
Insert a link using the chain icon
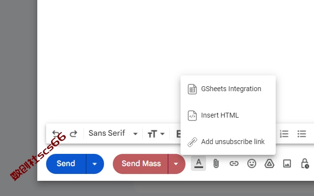coord(234,164)
